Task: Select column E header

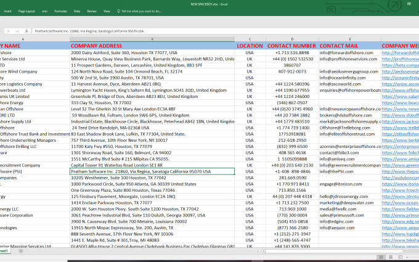Action: 350,39
